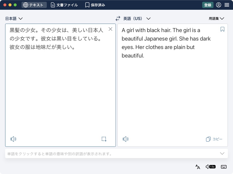Open the text size settings icon
This screenshot has width=233, height=174.
click(x=198, y=167)
